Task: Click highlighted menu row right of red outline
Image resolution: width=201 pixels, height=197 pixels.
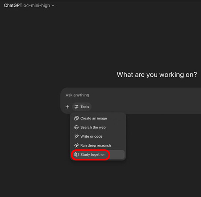Action: tap(117, 155)
